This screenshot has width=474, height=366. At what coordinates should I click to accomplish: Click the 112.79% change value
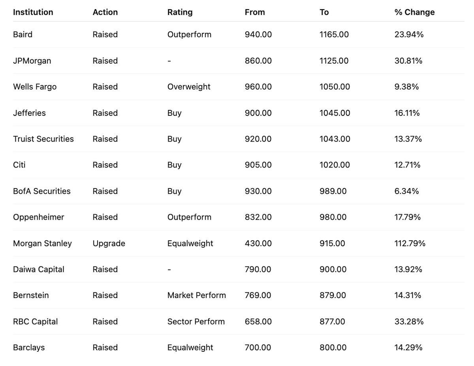click(410, 243)
